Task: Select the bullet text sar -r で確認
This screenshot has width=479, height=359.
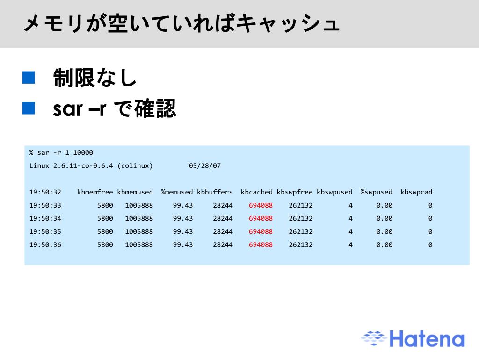Action: (115, 108)
